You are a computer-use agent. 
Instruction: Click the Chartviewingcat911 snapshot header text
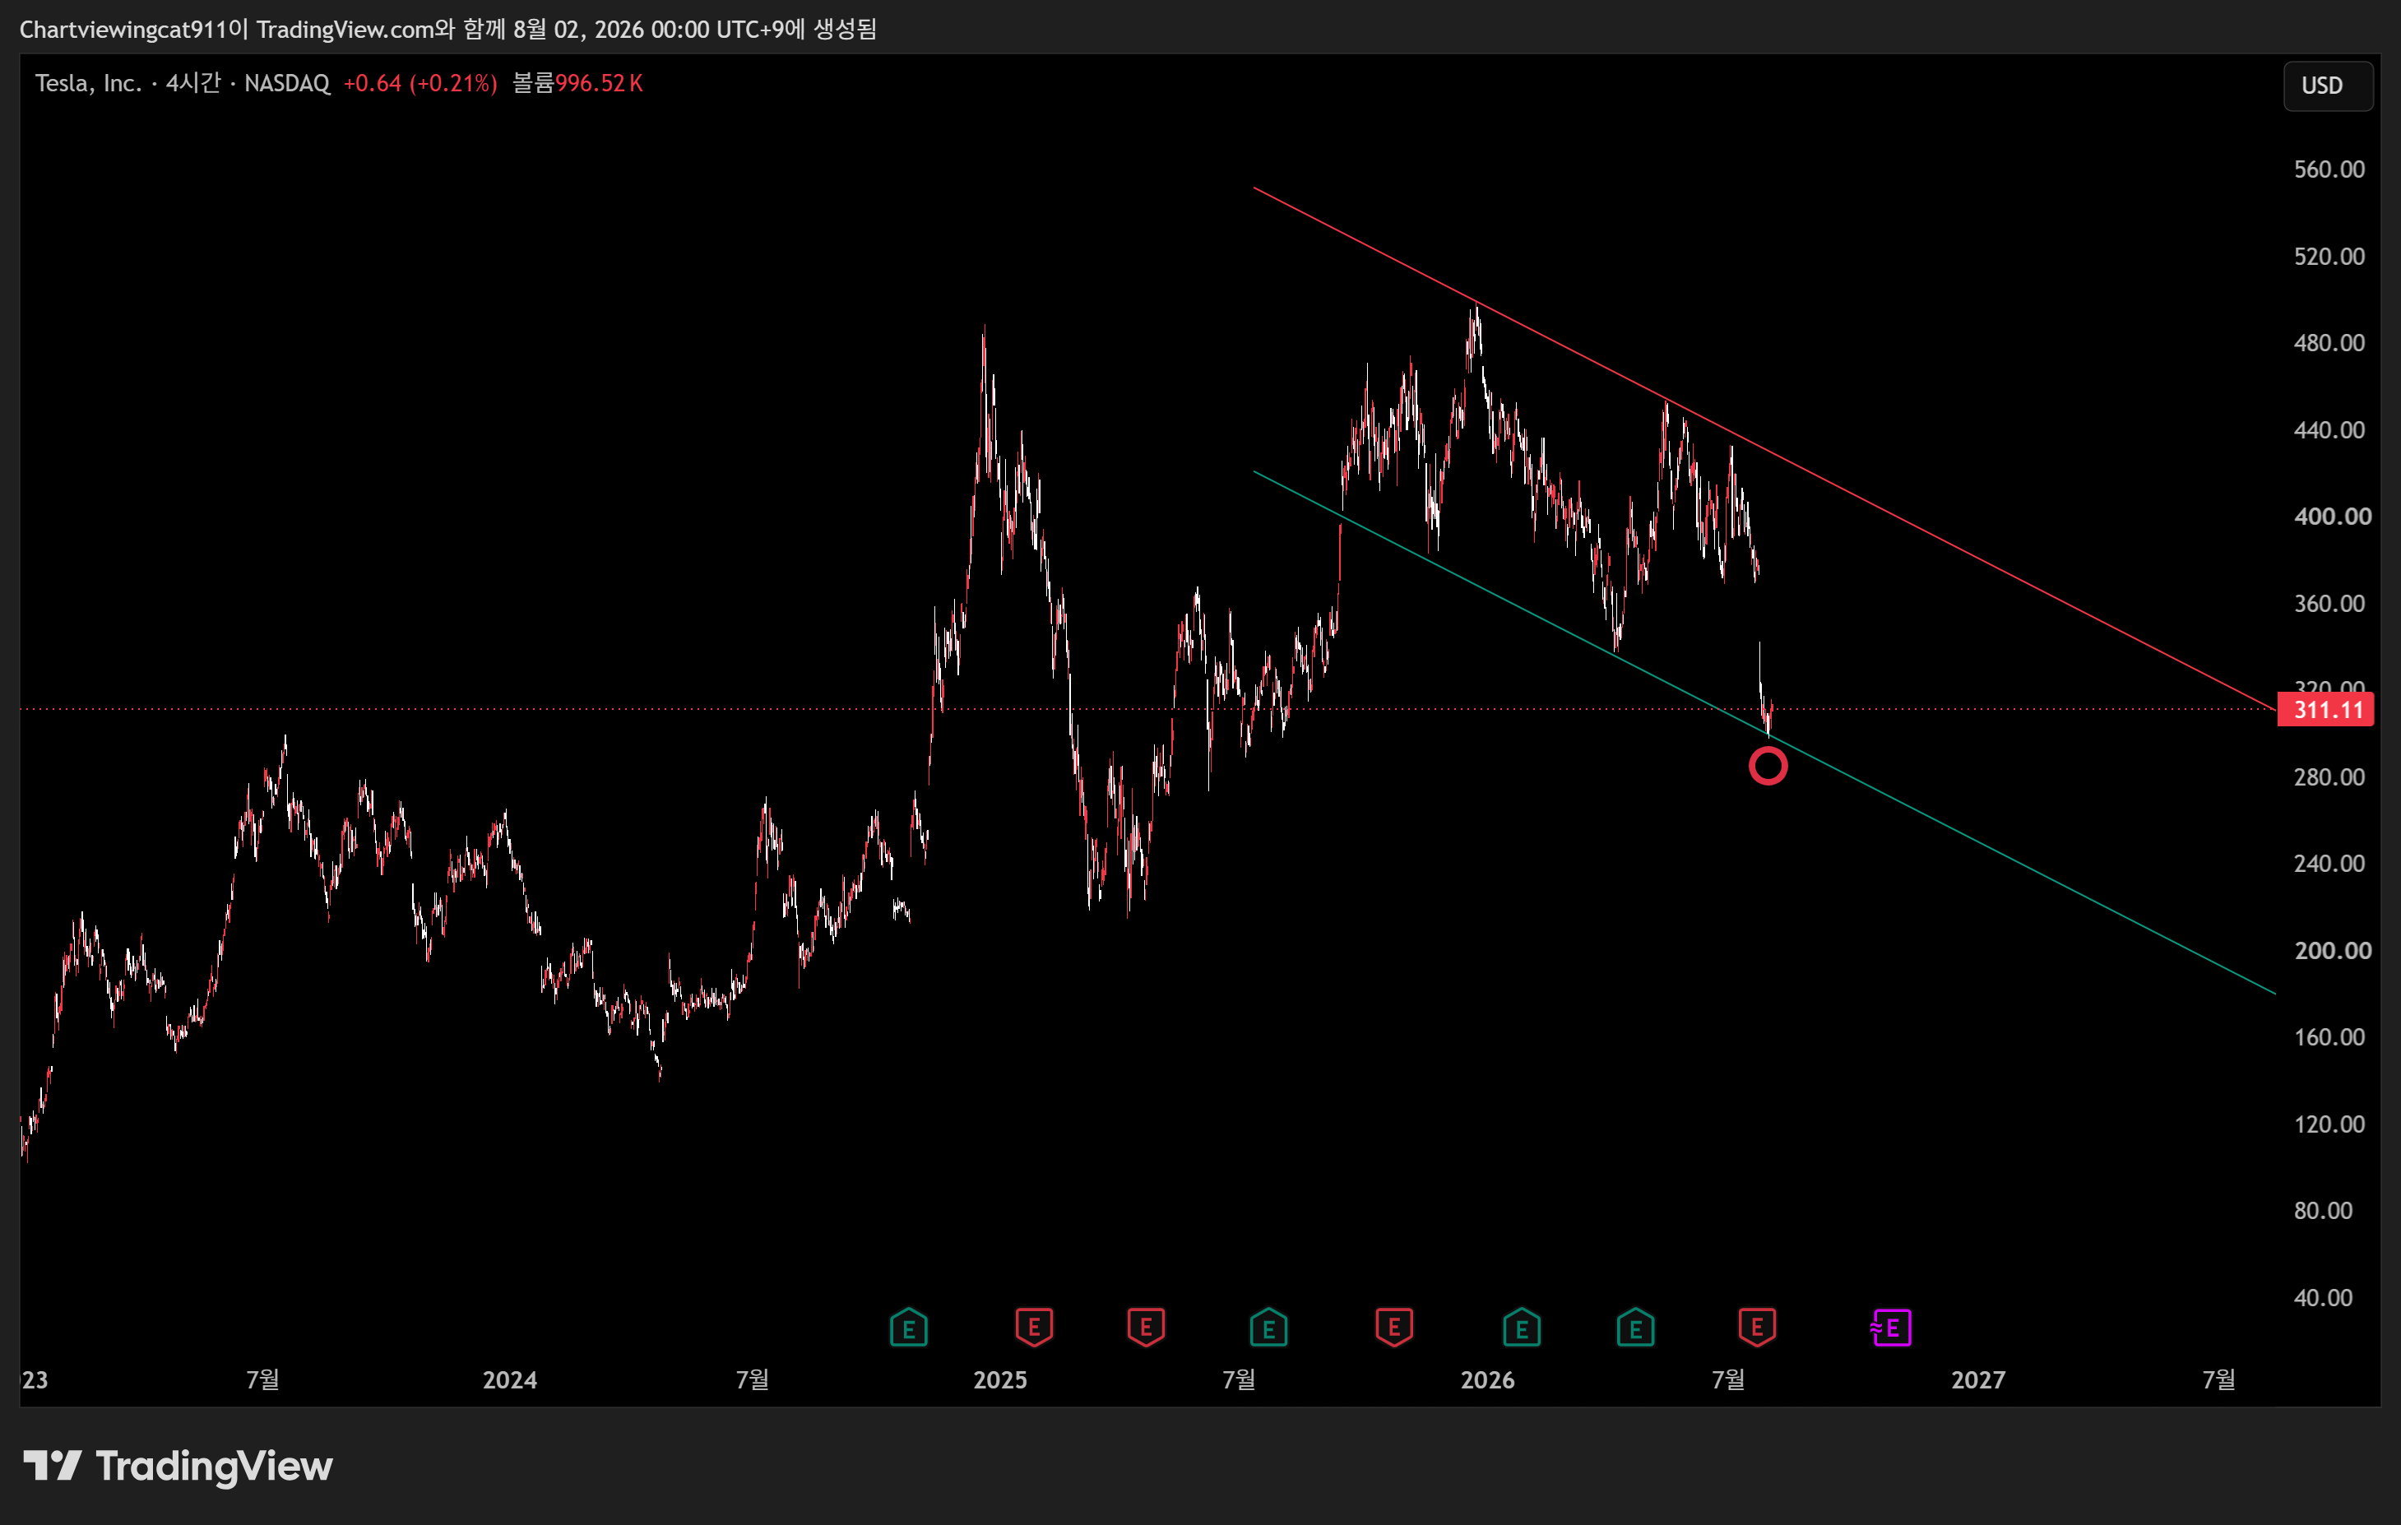(x=447, y=29)
